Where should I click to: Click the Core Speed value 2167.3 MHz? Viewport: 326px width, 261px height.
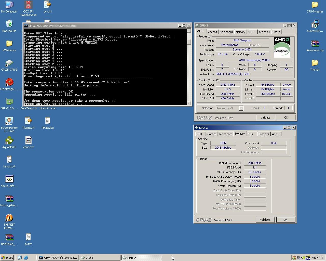pos(228,85)
